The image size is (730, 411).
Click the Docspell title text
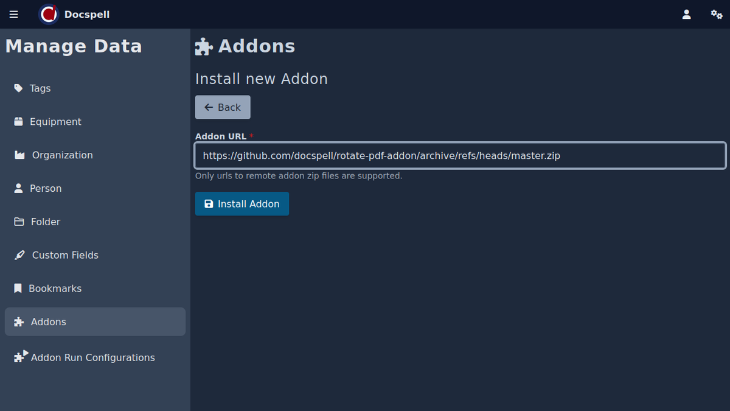(x=87, y=15)
